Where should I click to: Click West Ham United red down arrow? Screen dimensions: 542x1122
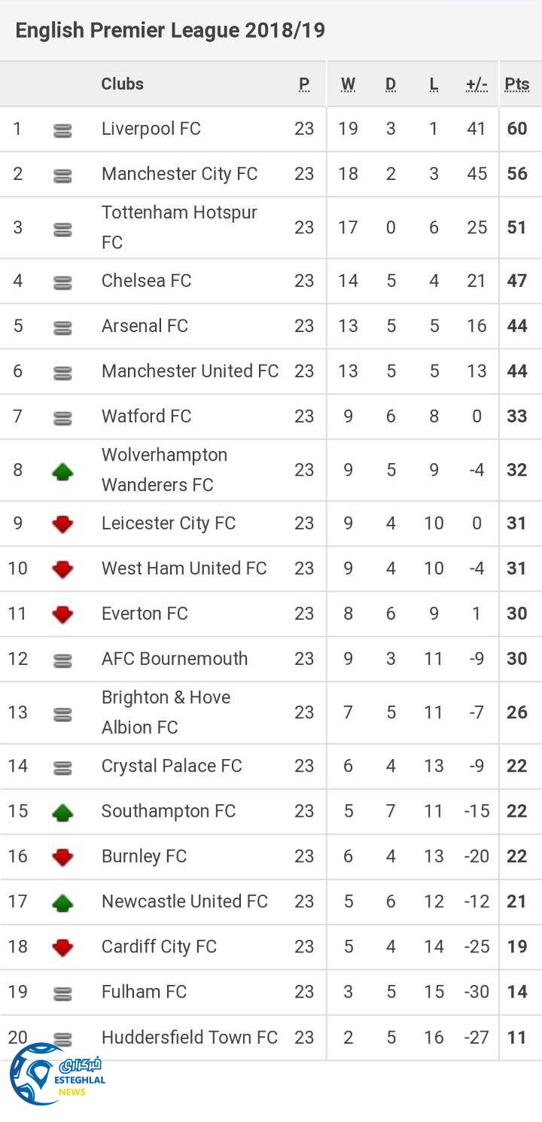click(x=62, y=569)
